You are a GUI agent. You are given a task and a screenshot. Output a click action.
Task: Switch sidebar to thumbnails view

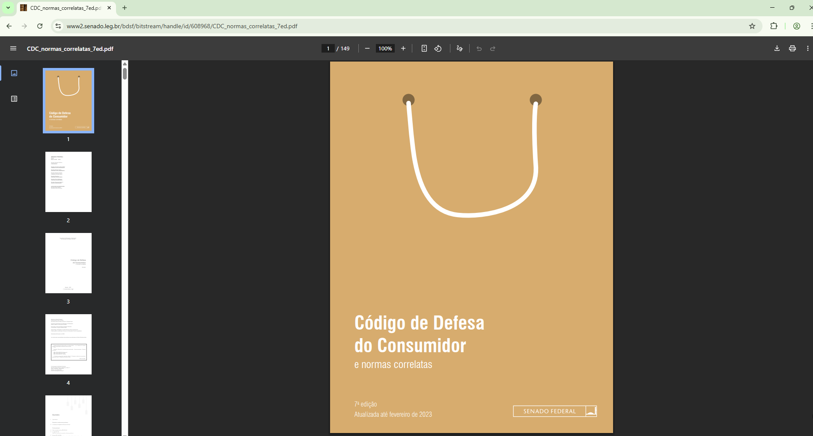point(14,73)
